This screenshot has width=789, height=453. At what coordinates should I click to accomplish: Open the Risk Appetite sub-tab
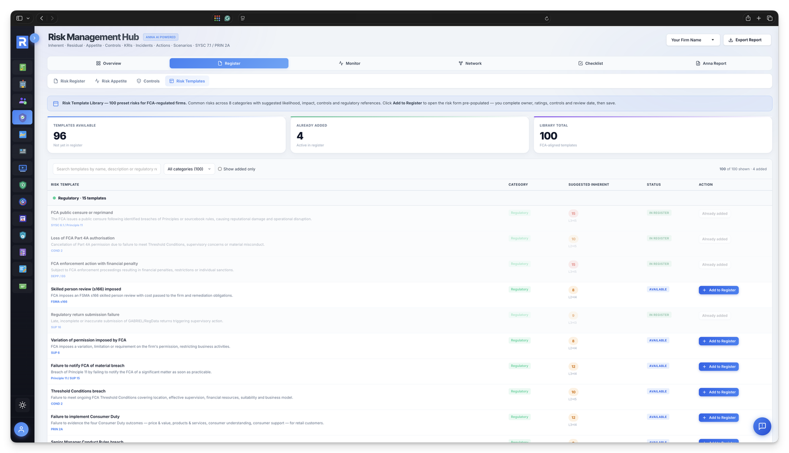pyautogui.click(x=111, y=81)
